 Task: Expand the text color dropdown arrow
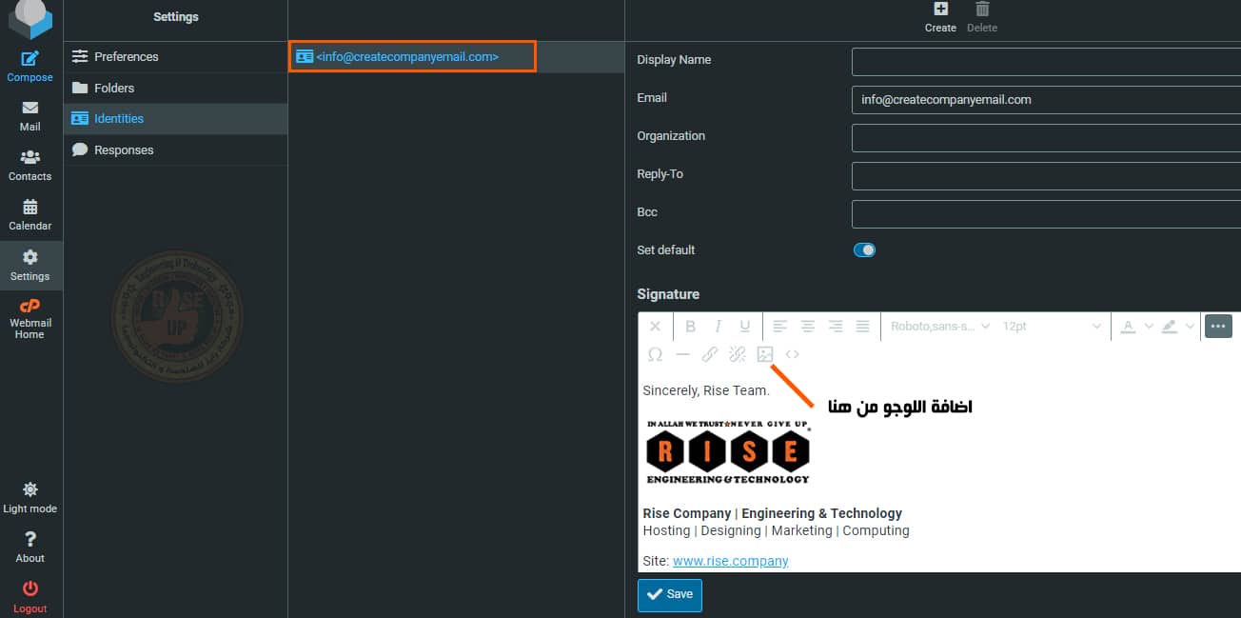pyautogui.click(x=1149, y=327)
